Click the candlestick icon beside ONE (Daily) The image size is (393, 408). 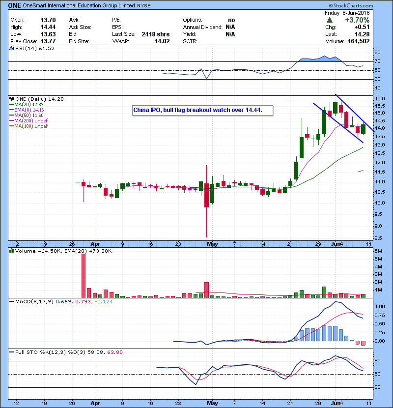coord(11,99)
